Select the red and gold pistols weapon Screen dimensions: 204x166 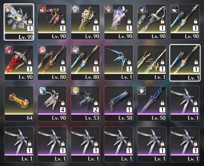click(52, 22)
